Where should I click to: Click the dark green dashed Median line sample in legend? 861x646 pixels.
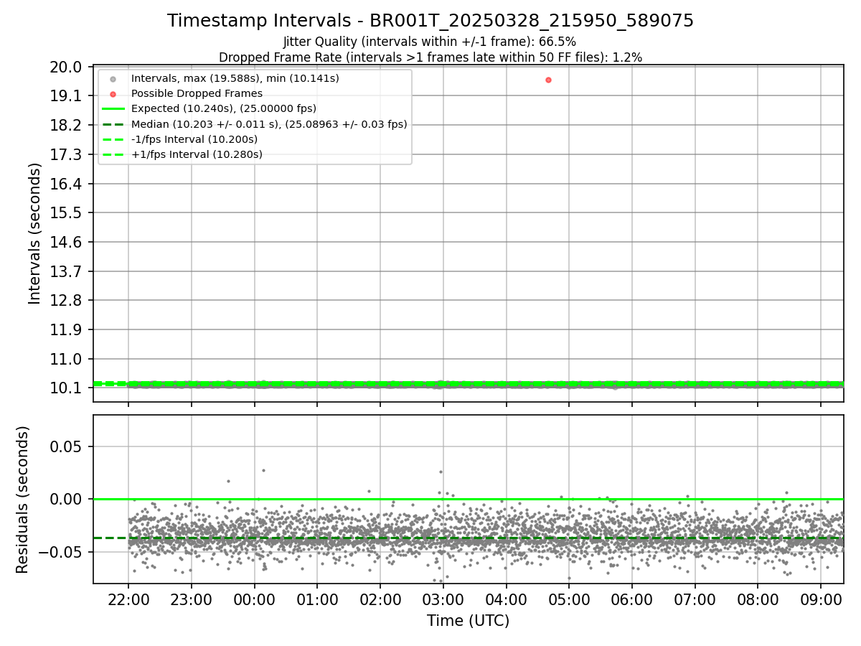[x=113, y=124]
